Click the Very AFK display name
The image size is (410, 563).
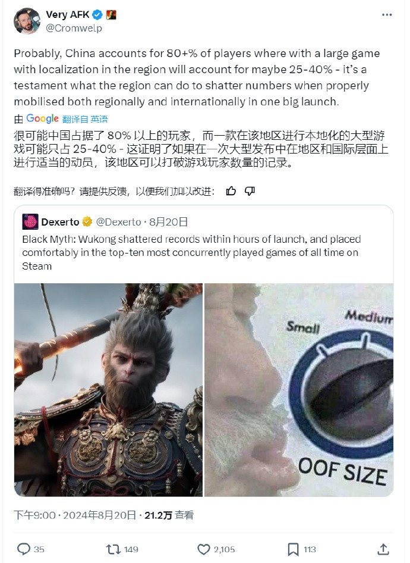(x=67, y=15)
